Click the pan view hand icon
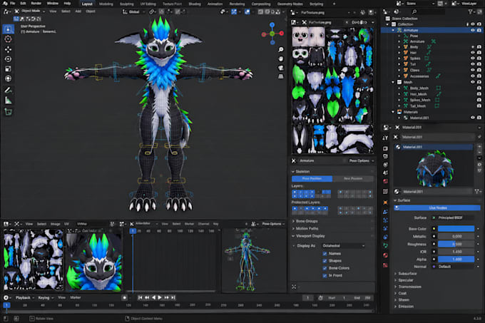Image resolution: width=485 pixels, height=323 pixels. click(281, 58)
